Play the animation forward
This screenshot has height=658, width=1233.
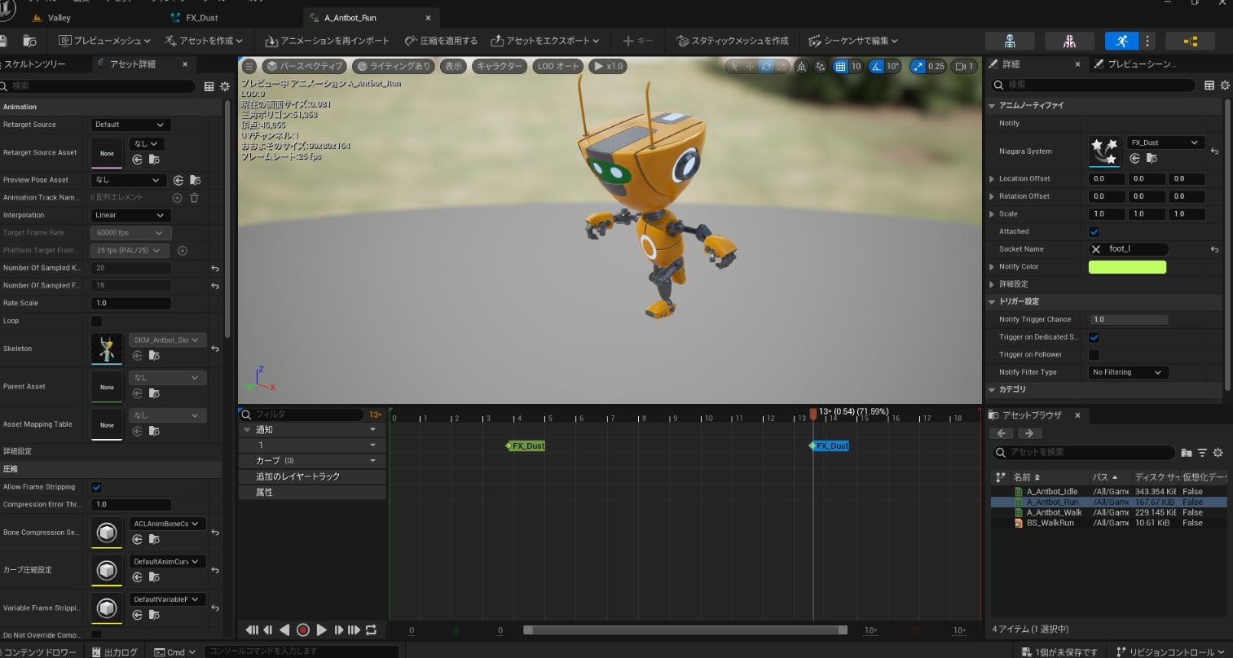coord(321,630)
